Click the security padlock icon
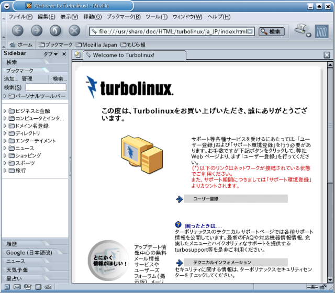Viewport: 335px width, 293px height. (x=323, y=287)
